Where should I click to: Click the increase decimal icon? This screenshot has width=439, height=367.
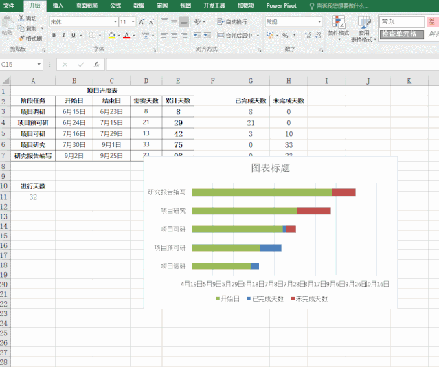click(x=308, y=35)
